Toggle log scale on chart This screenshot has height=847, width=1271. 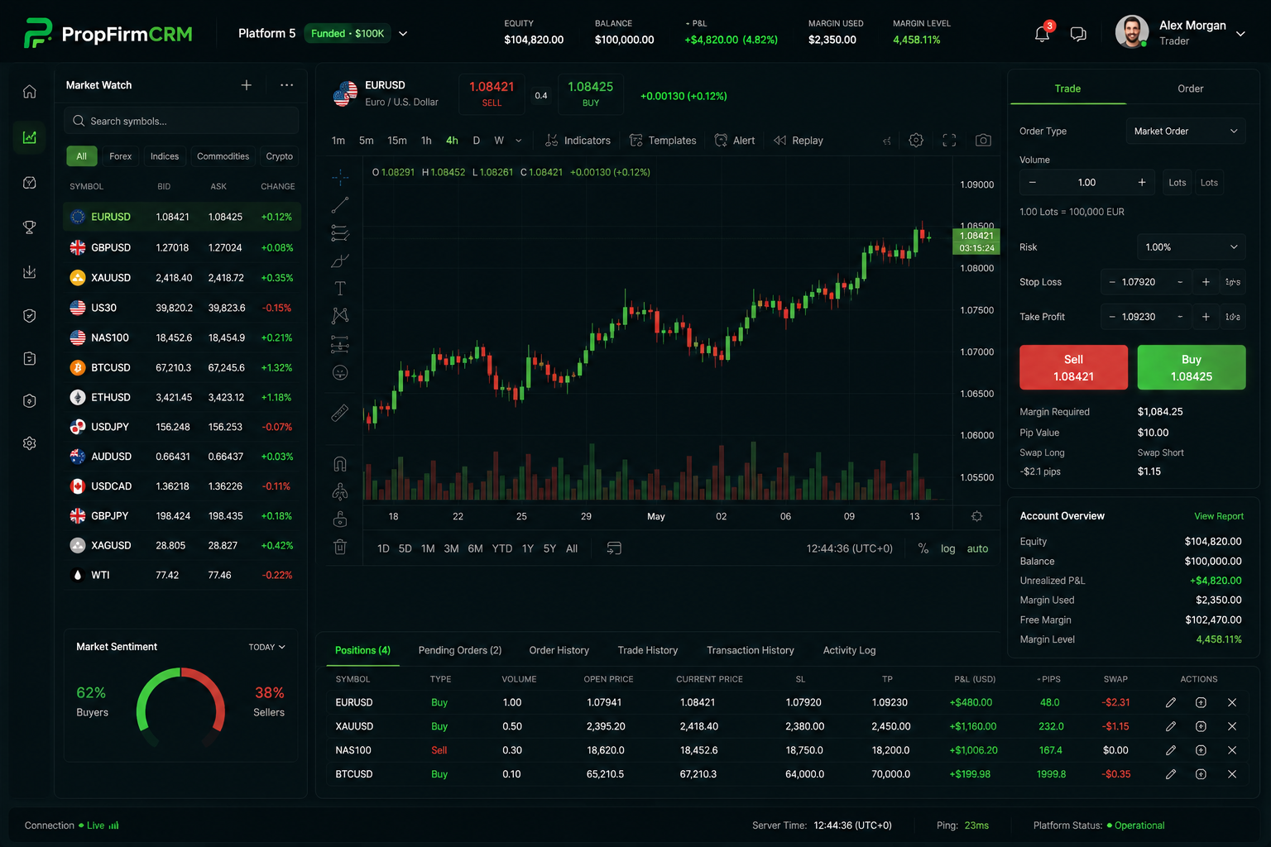point(948,548)
